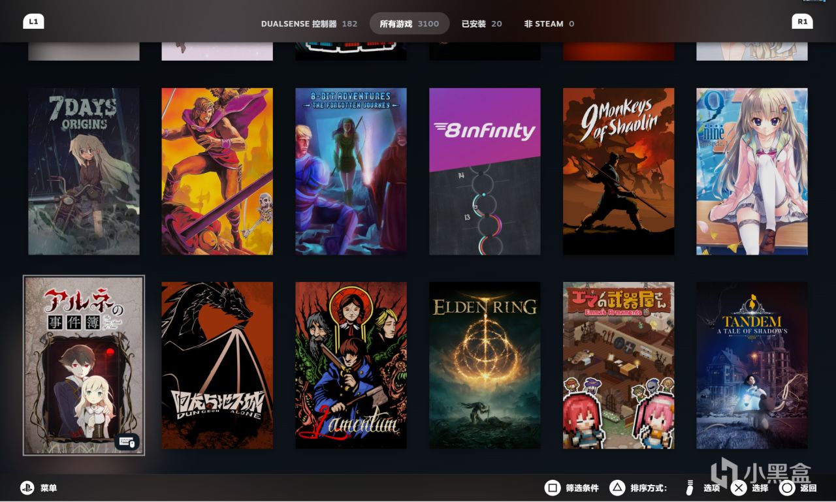This screenshot has width=836, height=502.
Task: Click keyboard-mouse badge on アルネの事件簿 cover
Action: coord(127,442)
